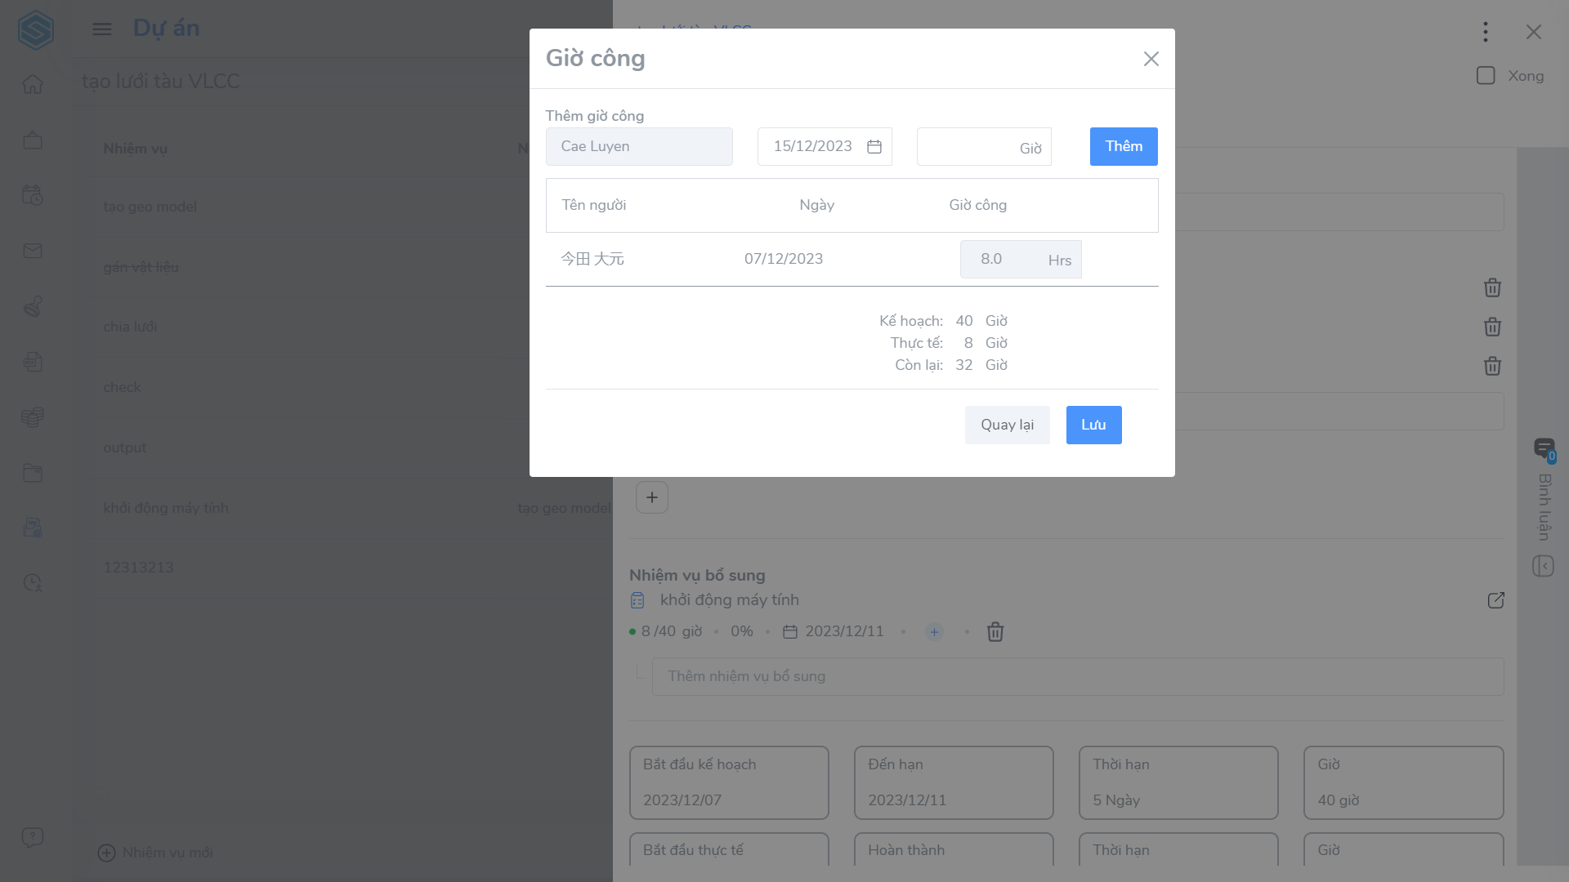Viewport: 1569px width, 882px height.
Task: Open the three-dot more options menu
Action: (x=1486, y=32)
